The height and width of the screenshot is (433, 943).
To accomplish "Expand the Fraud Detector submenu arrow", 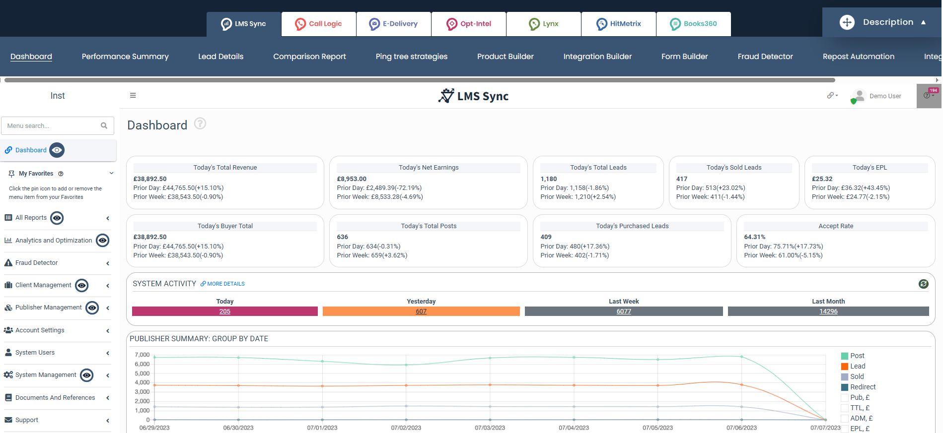I will click(x=108, y=263).
